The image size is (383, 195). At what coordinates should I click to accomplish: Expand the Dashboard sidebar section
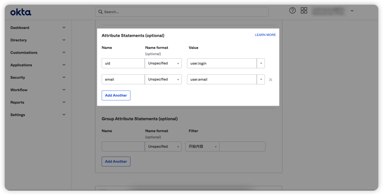tap(64, 28)
